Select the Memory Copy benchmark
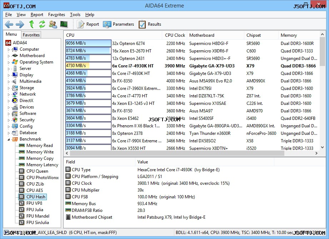Image resolution: width=329 pixels, height=239 pixels. (40, 158)
